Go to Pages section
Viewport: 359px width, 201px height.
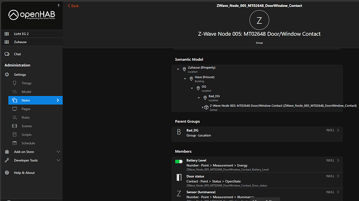35,109
